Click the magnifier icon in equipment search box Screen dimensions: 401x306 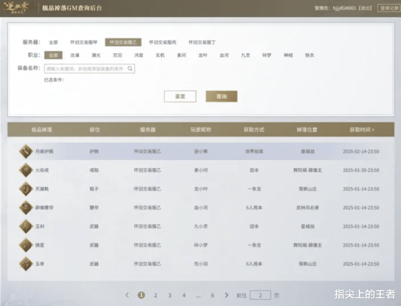point(130,68)
